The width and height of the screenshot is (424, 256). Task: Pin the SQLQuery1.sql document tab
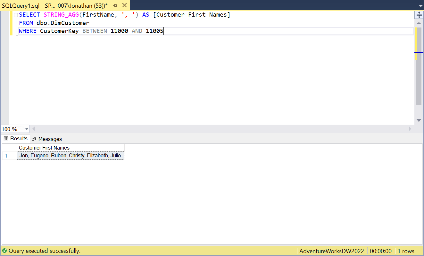(115, 5)
